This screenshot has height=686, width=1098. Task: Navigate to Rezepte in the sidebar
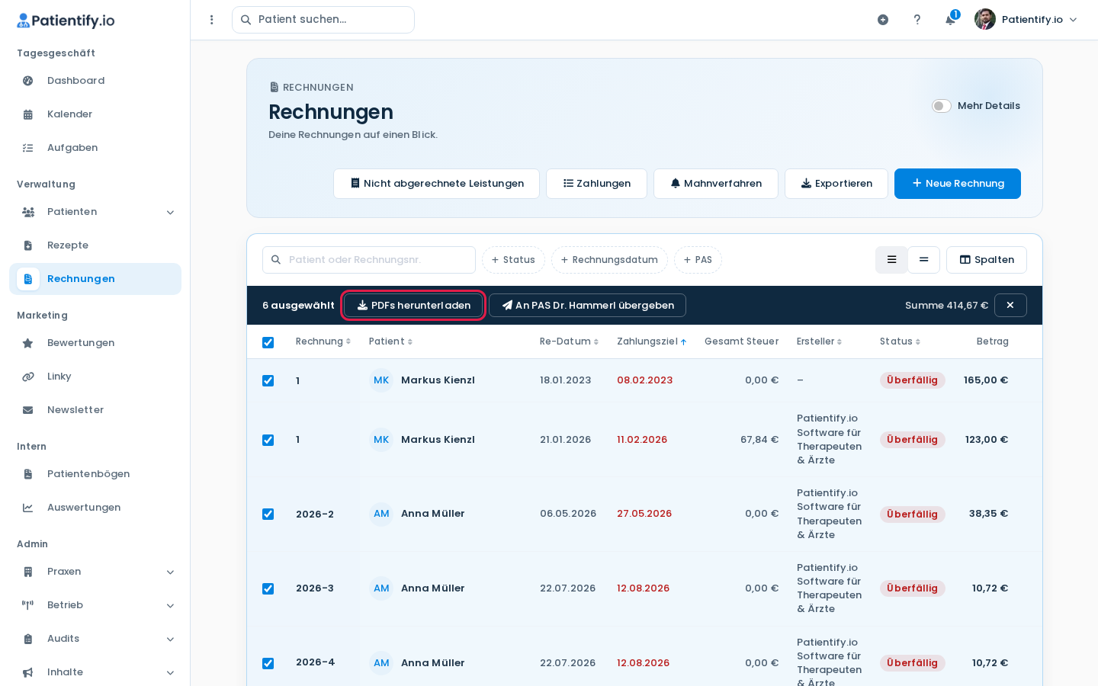click(95, 245)
